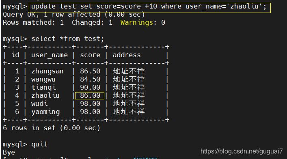Click the score value 90.00

click(90, 87)
